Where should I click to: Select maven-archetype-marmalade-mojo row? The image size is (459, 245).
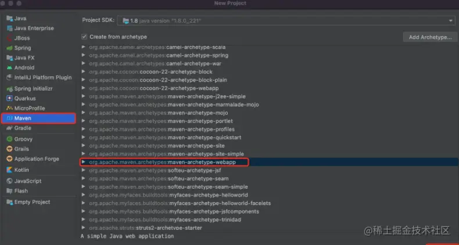(x=270, y=105)
